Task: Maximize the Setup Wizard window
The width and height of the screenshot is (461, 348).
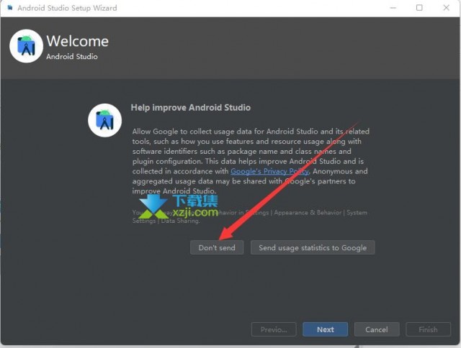Action: click(419, 8)
